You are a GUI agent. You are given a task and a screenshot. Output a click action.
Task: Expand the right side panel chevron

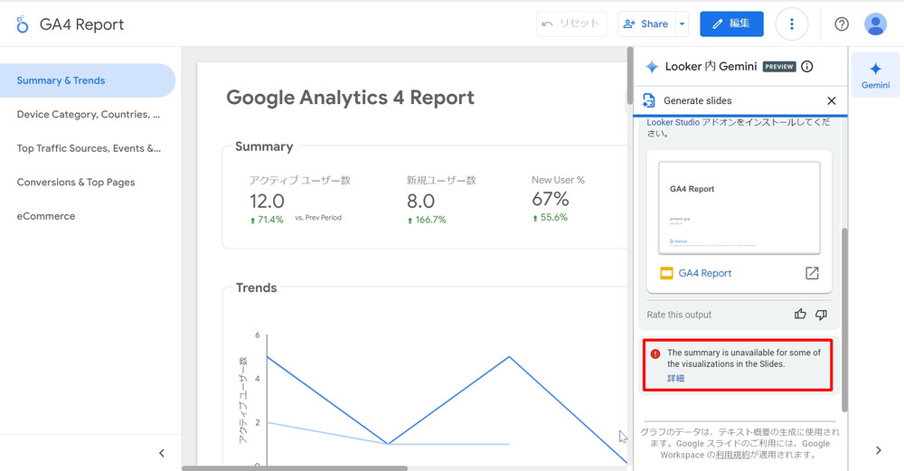878,450
